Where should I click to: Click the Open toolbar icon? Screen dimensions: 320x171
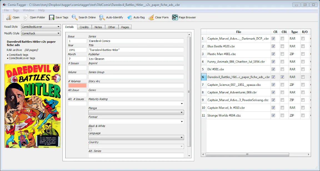9,17
